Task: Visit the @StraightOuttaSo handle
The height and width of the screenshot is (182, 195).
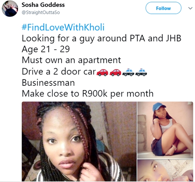Action: (x=41, y=12)
